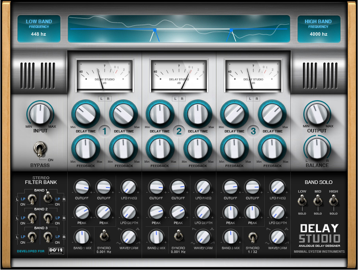
Task: Click the first band's WAVEFORM knob
Action: point(129,237)
